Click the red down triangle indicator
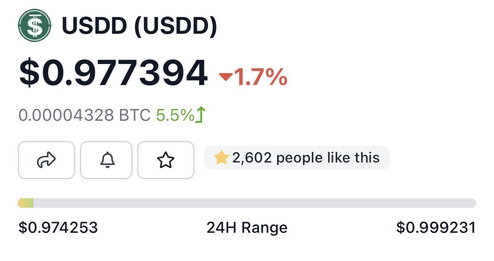Viewport: 494px width, 261px height. pyautogui.click(x=226, y=77)
